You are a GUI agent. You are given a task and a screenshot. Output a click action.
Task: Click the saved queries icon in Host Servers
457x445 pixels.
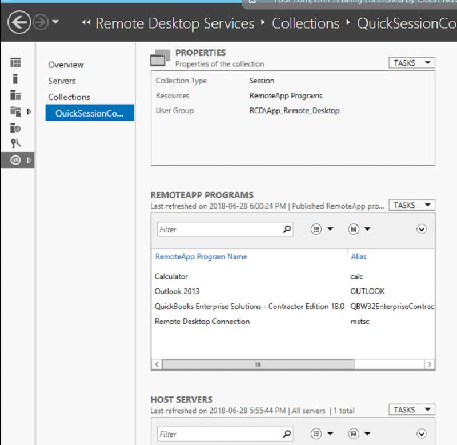[354, 434]
